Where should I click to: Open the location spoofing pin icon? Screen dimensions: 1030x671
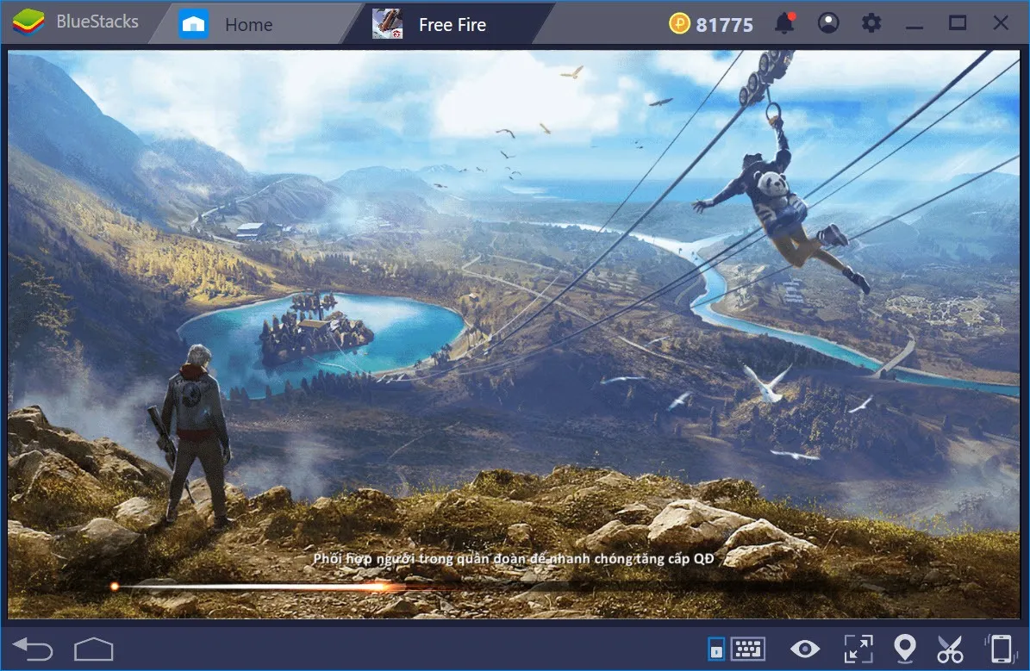pos(906,648)
